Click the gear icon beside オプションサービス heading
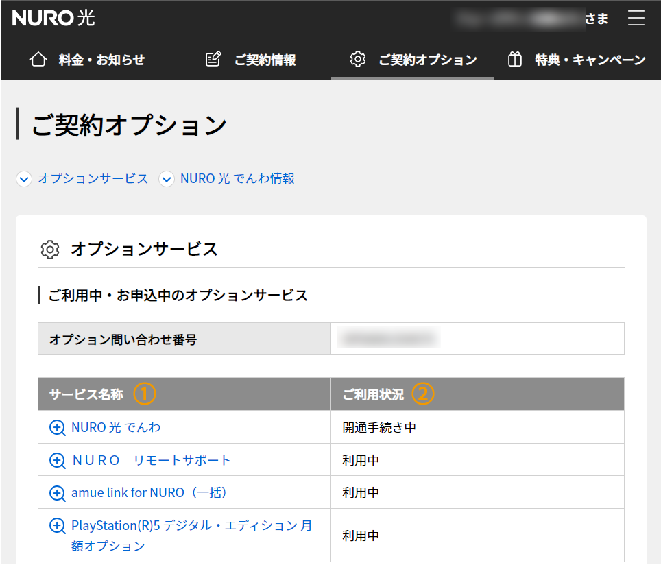This screenshot has width=661, height=565. pyautogui.click(x=50, y=250)
